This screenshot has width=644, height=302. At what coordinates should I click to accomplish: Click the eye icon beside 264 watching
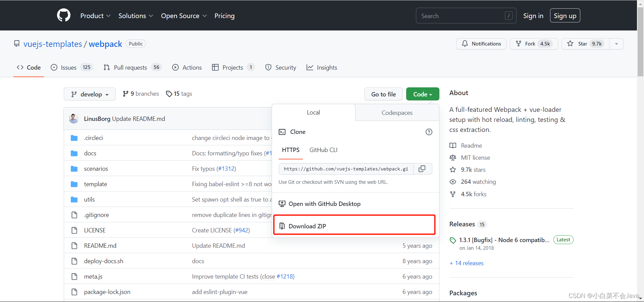[x=453, y=182]
